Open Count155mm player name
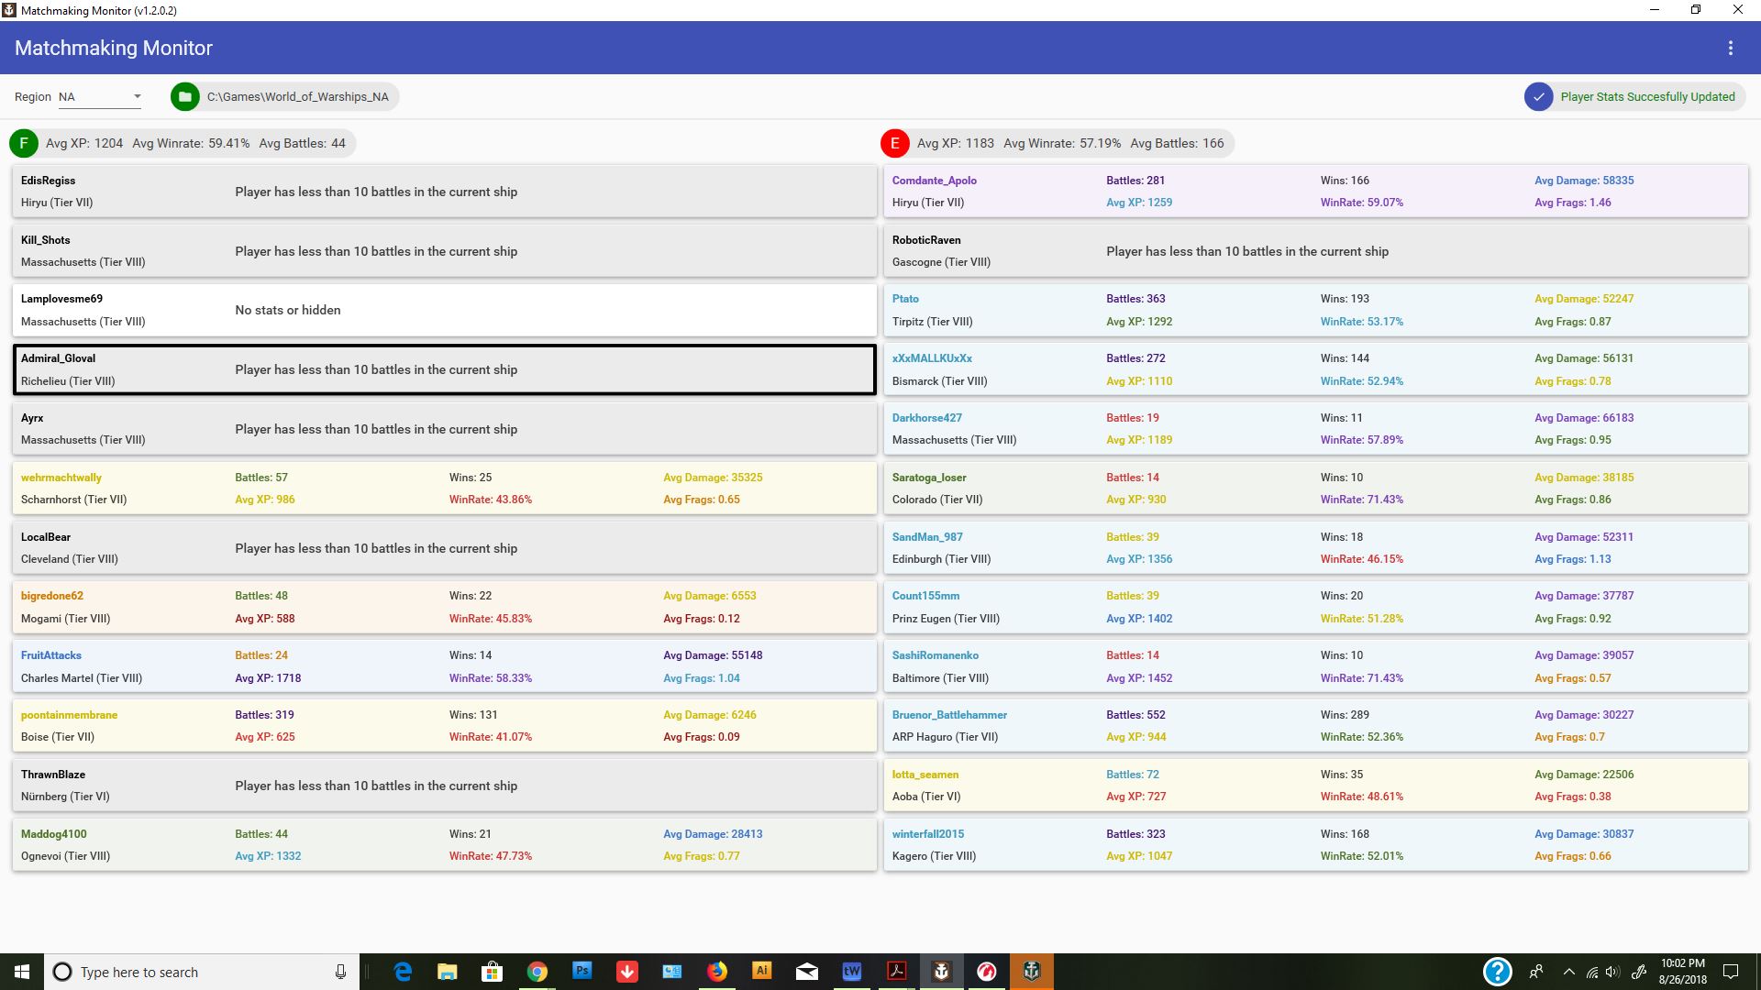Image resolution: width=1761 pixels, height=990 pixels. 925,596
